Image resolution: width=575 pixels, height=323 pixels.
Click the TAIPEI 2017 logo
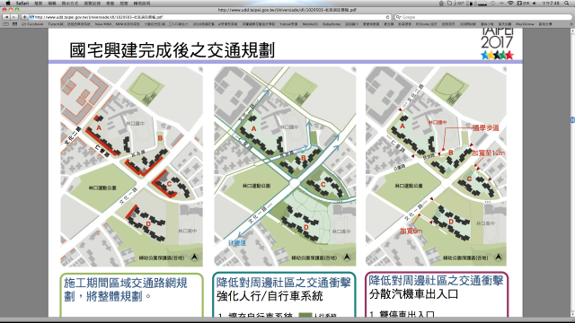coord(497,44)
